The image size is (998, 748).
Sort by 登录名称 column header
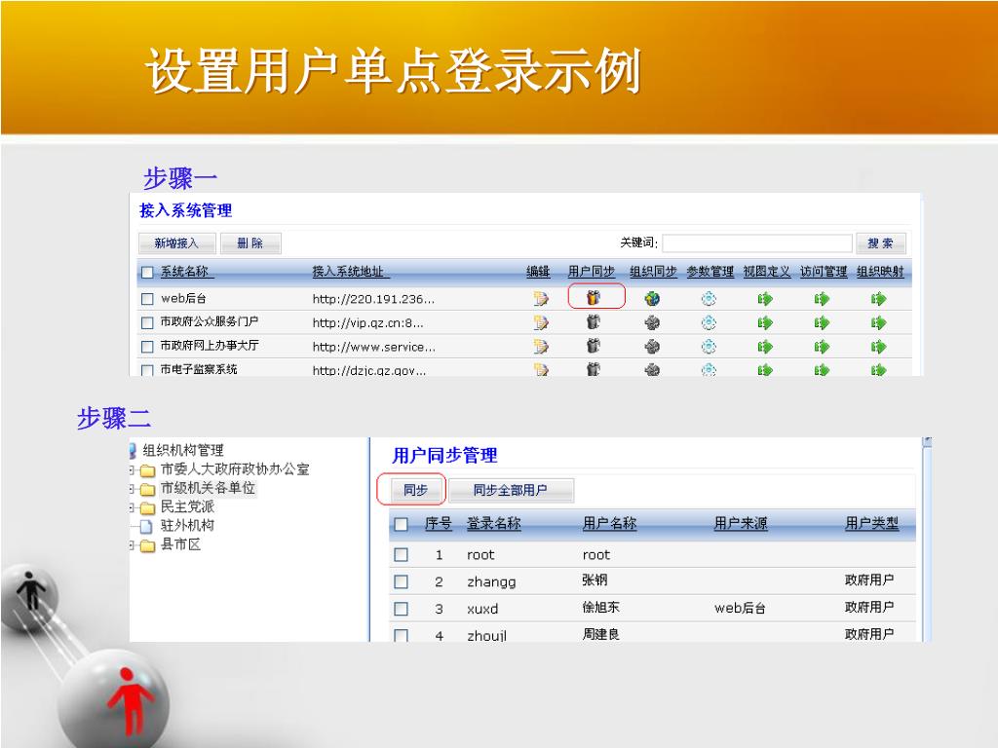pos(493,524)
